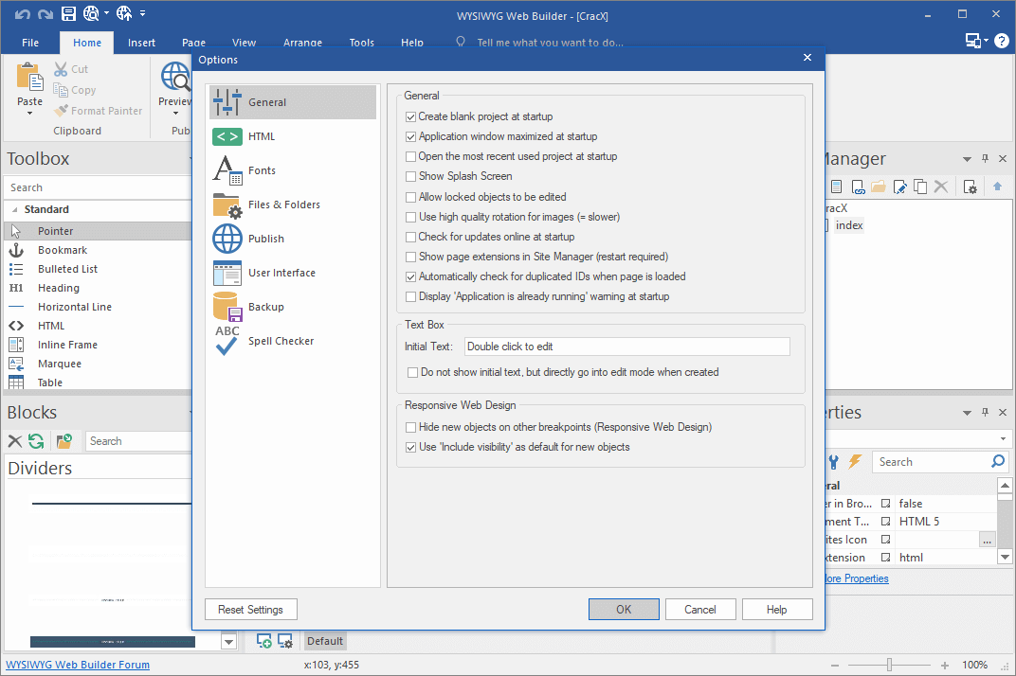This screenshot has height=676, width=1016.
Task: Click the OK button in Options dialog
Action: [x=624, y=610]
